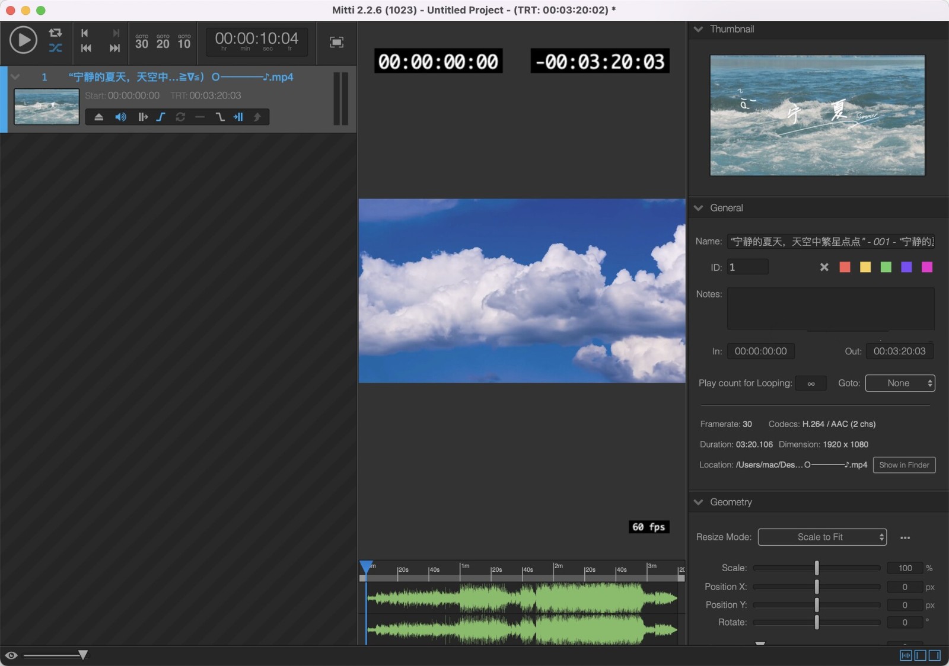Viewport: 949px width, 666px height.
Task: Click inside the Notes text area
Action: click(x=831, y=309)
